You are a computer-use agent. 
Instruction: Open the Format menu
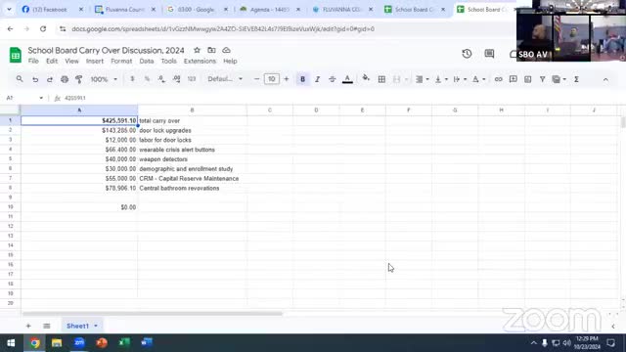coord(121,61)
